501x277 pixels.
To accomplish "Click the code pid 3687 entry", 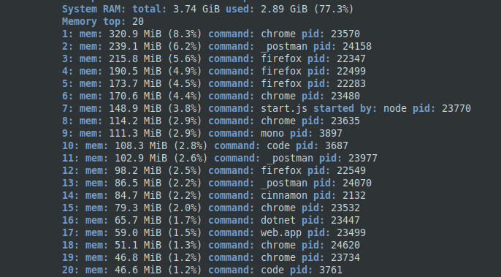I will 205,146.
